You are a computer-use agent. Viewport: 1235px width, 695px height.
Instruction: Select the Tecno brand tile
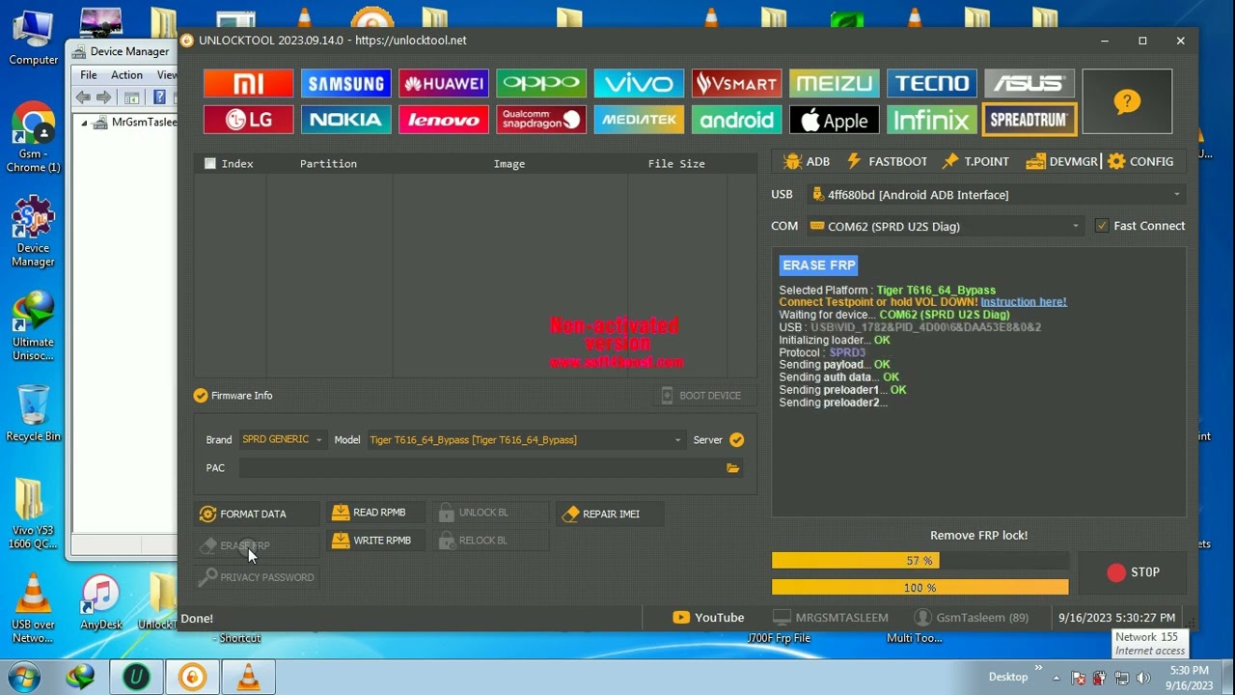click(931, 84)
